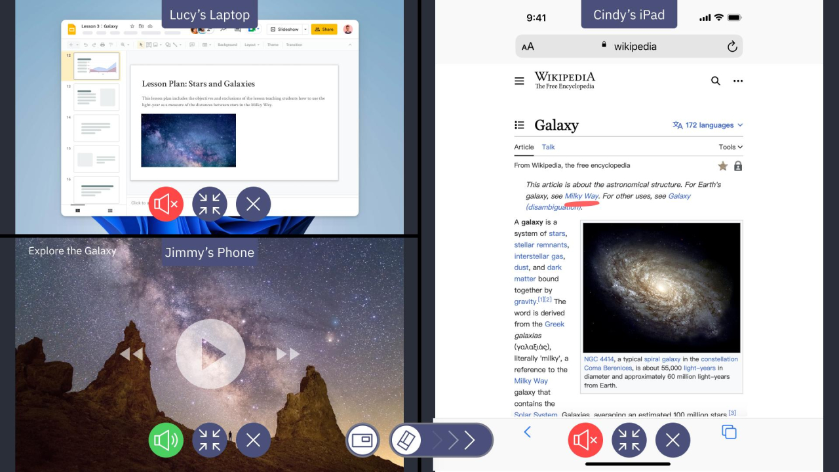Viewport: 839px width, 472px height.
Task: Open the underlined Milky Way link
Action: coord(581,196)
